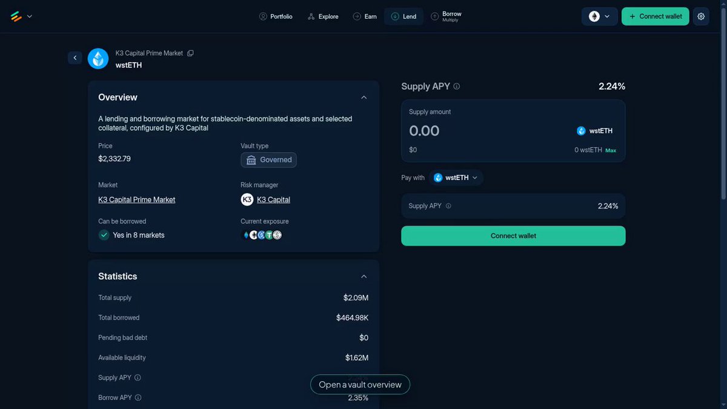Click the wide Connect wallet button below Supply APY
Image resolution: width=727 pixels, height=409 pixels.
[513, 236]
